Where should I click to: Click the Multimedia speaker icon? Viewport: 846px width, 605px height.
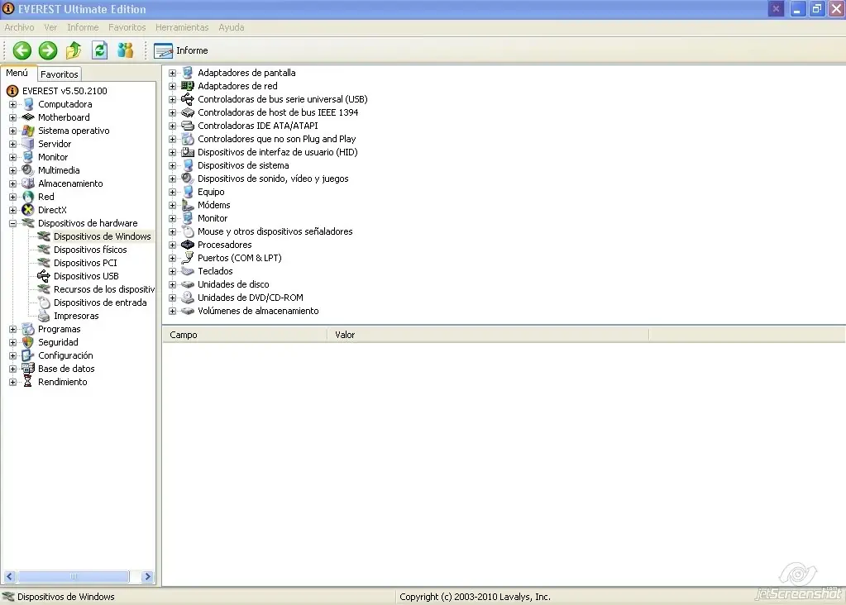pyautogui.click(x=27, y=170)
